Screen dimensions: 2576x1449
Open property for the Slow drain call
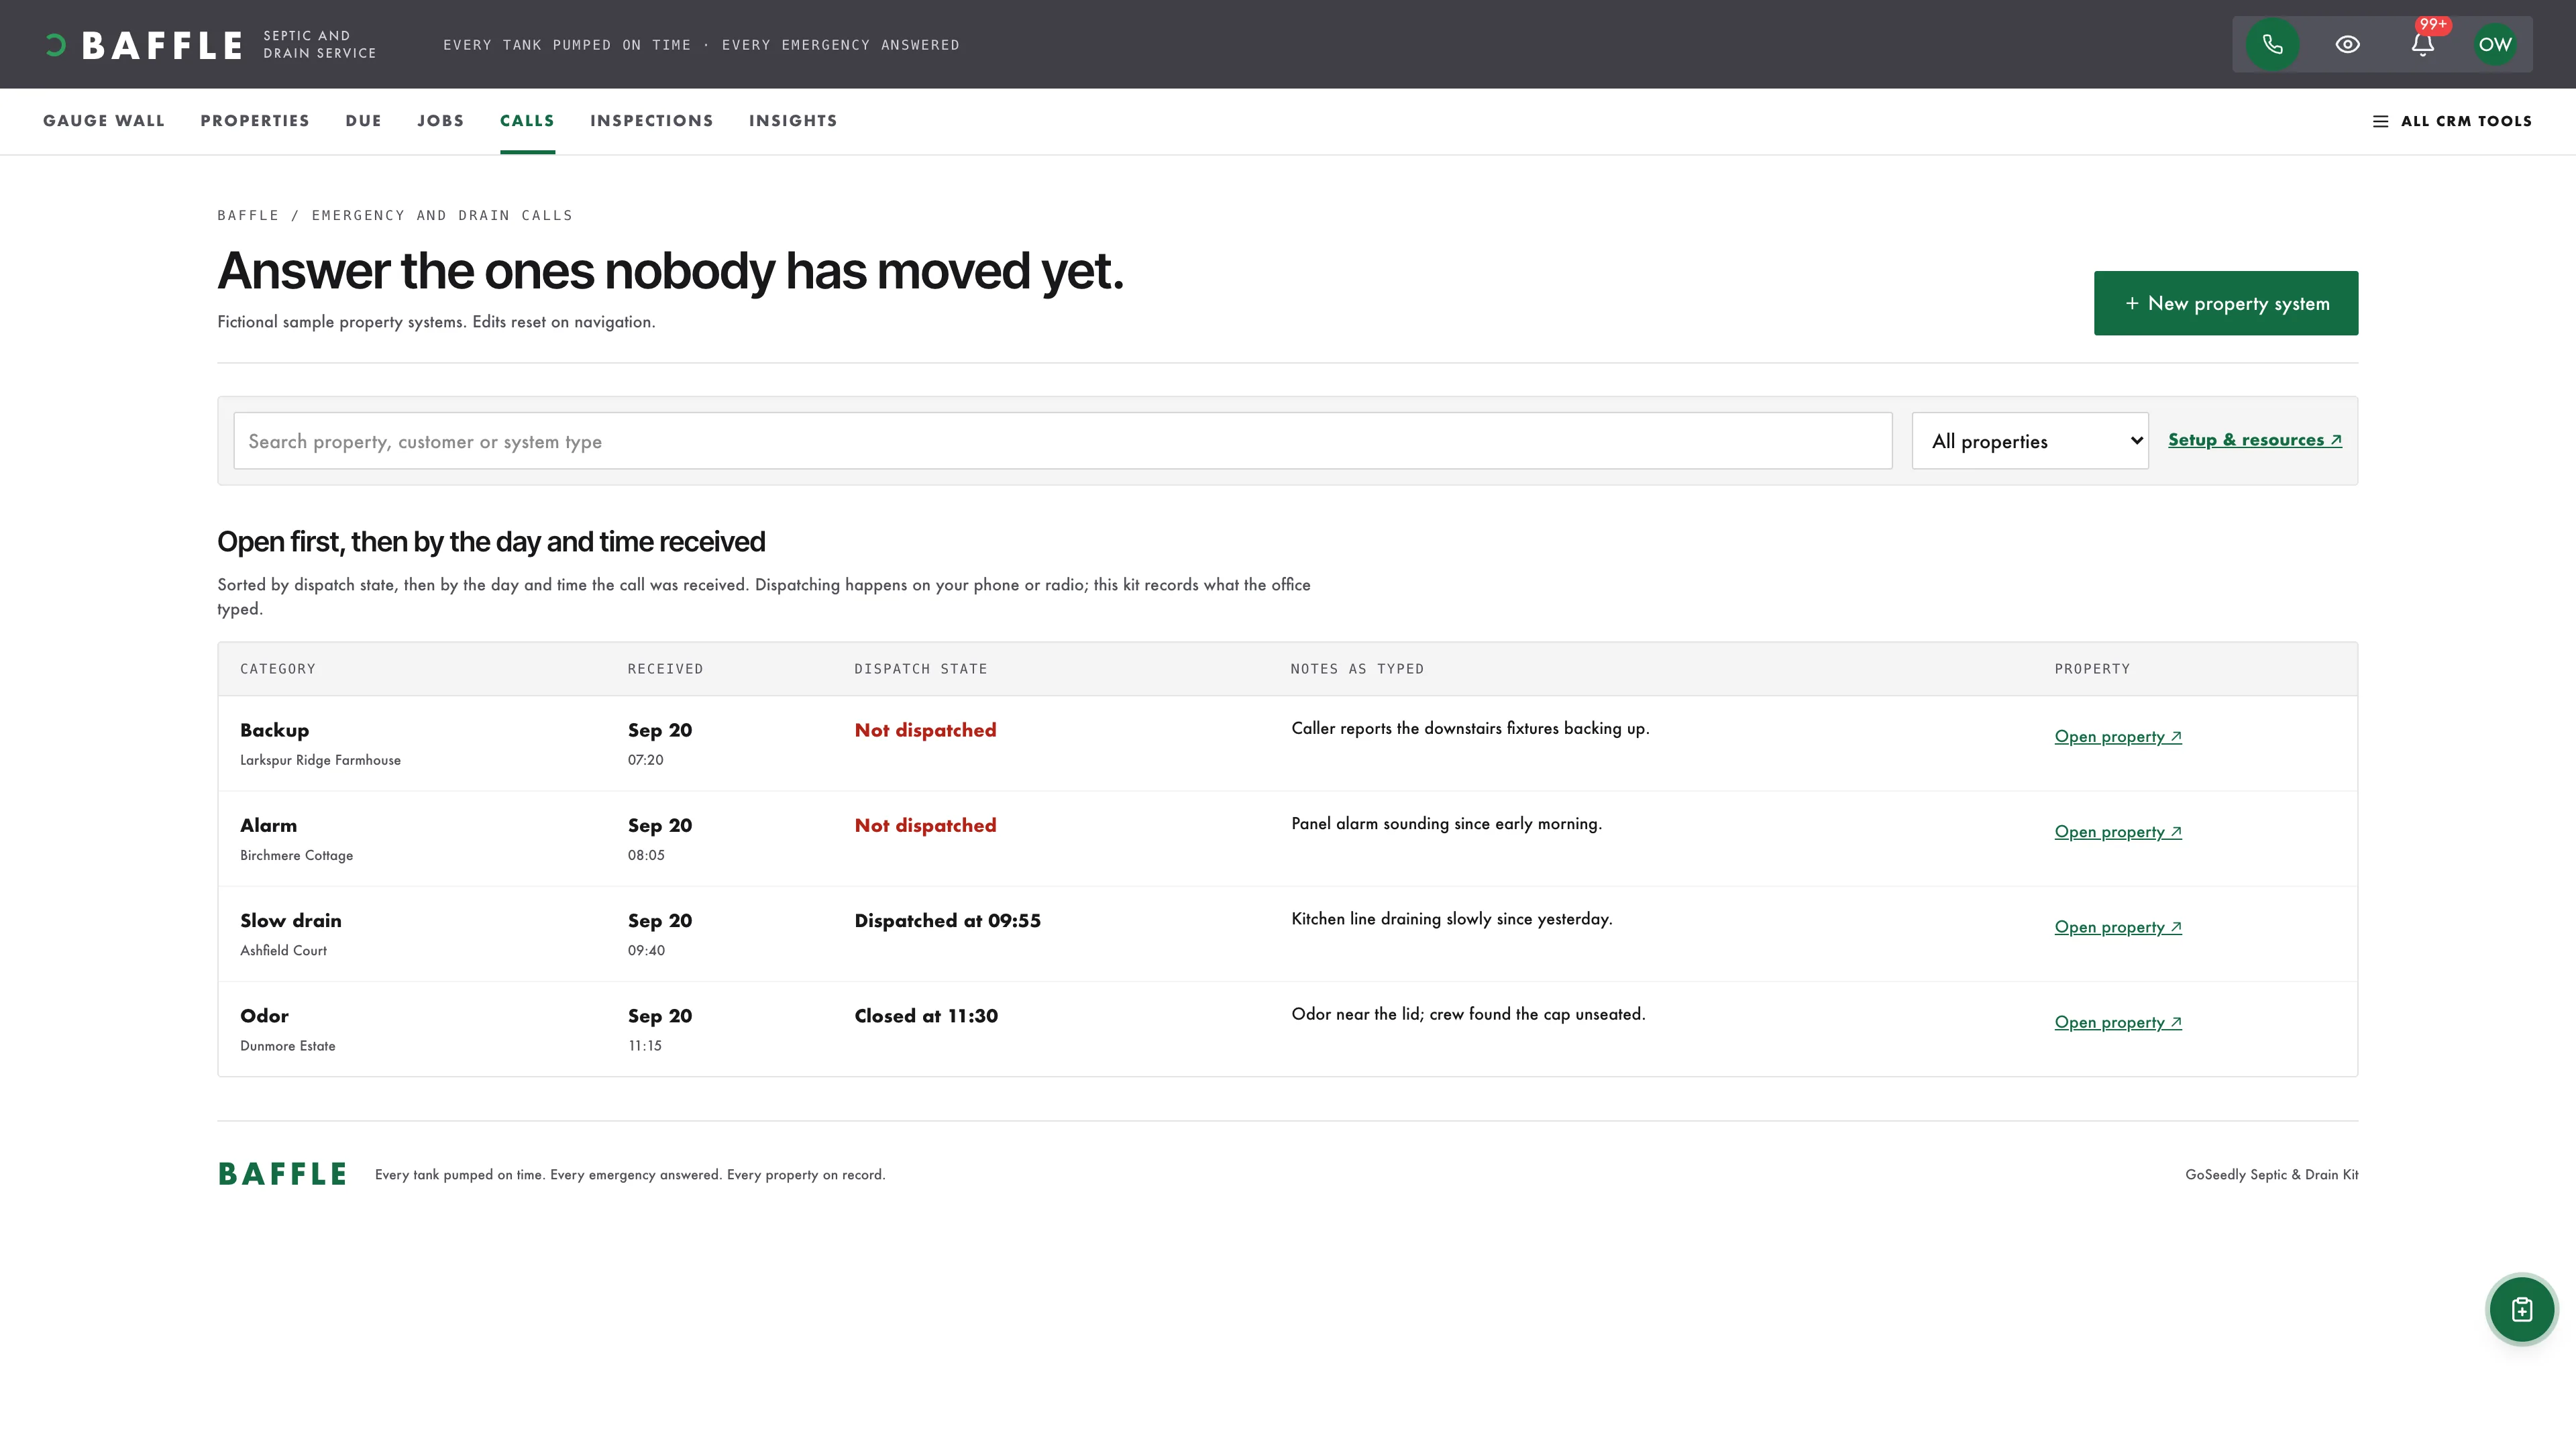[2118, 927]
